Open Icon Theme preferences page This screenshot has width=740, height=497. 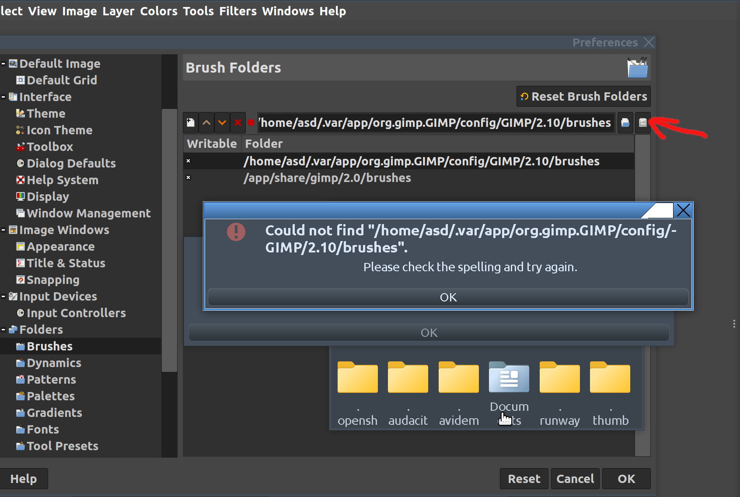(59, 130)
